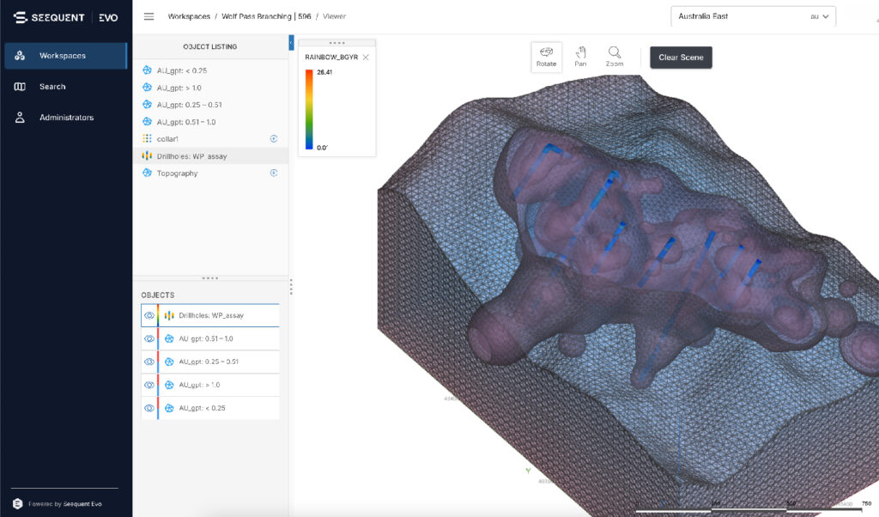Viewport: 879px width, 517px height.
Task: Open the Administrators section icon
Action: pyautogui.click(x=19, y=118)
